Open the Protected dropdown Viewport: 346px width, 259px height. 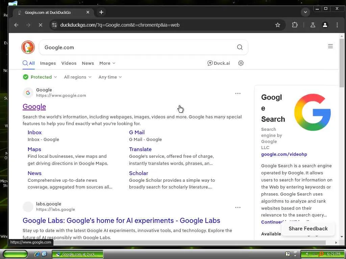point(40,77)
